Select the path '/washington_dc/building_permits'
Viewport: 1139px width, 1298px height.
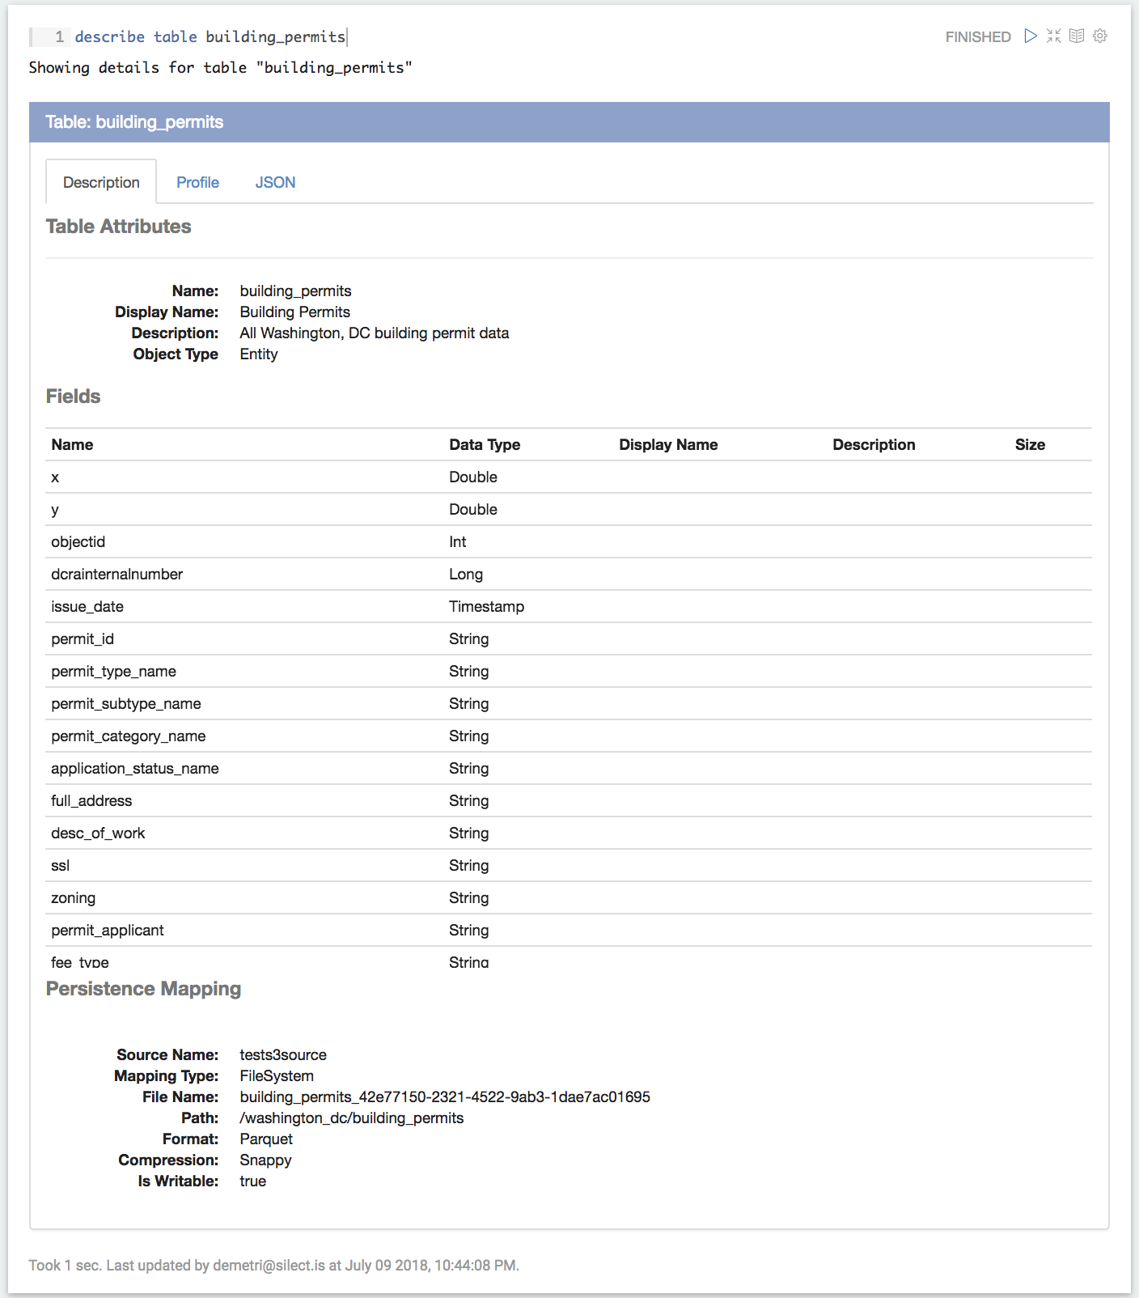pos(352,1118)
